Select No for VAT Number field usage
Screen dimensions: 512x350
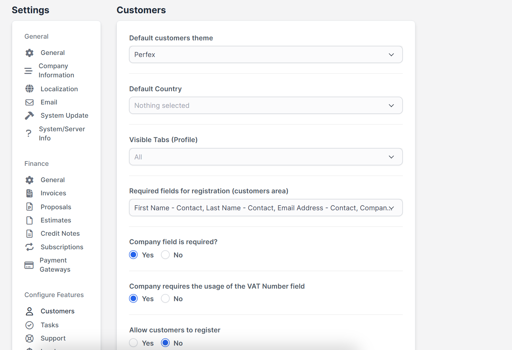pyautogui.click(x=165, y=298)
